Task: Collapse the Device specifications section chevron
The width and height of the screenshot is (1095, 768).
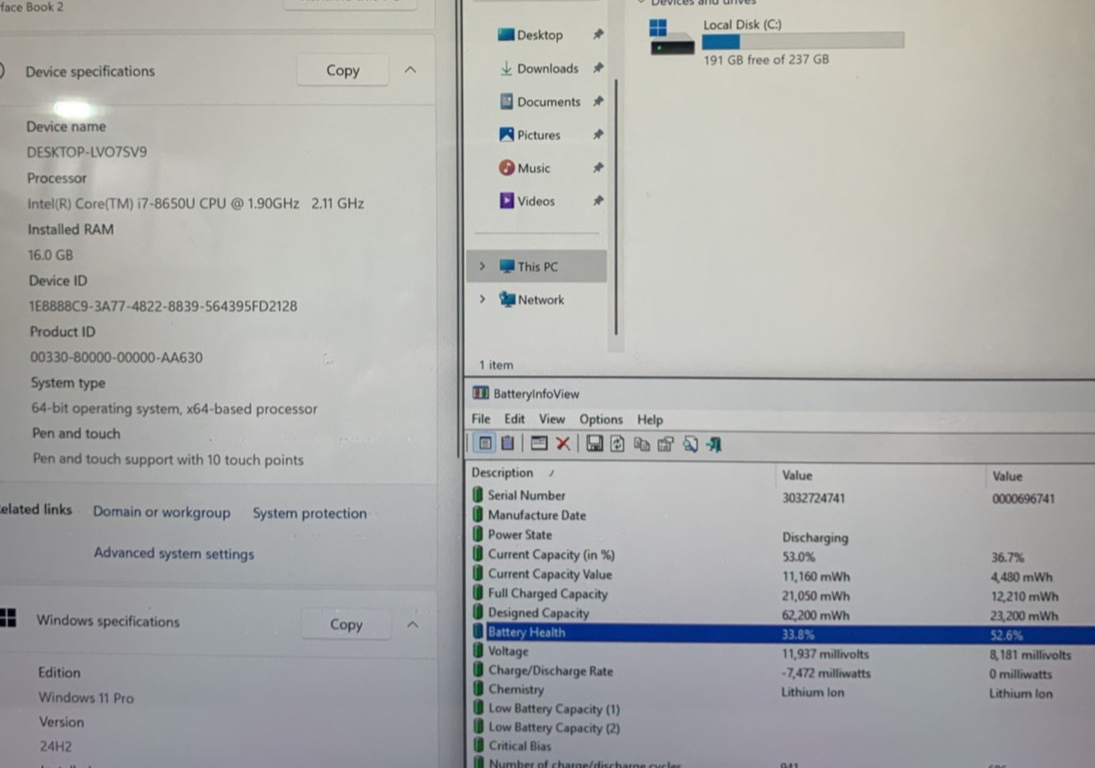Action: [410, 70]
